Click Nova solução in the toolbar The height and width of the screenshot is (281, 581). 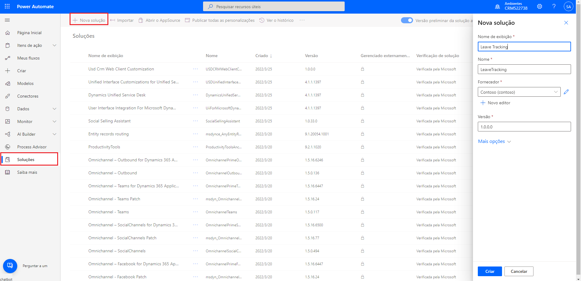pos(89,20)
